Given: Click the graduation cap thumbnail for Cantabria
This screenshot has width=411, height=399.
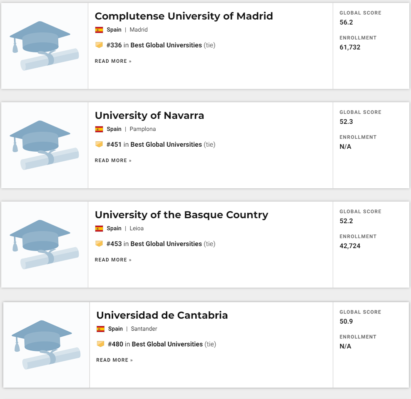Looking at the screenshot, I should (x=46, y=345).
